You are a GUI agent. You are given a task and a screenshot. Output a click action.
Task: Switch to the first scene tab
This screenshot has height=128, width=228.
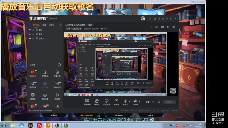(36, 25)
